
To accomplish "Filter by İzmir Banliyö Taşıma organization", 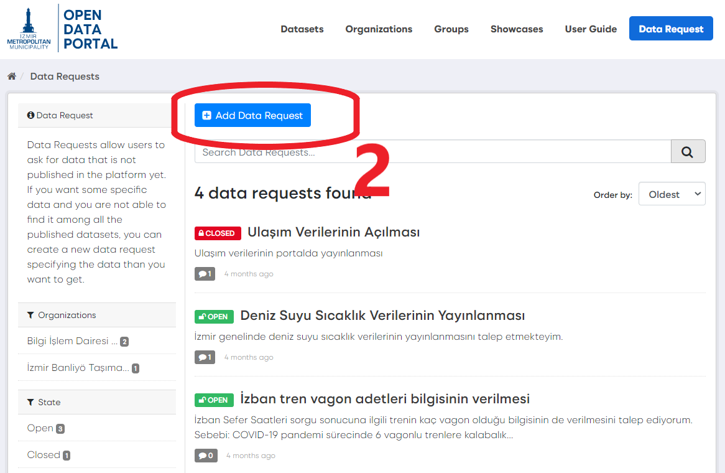I will (78, 368).
